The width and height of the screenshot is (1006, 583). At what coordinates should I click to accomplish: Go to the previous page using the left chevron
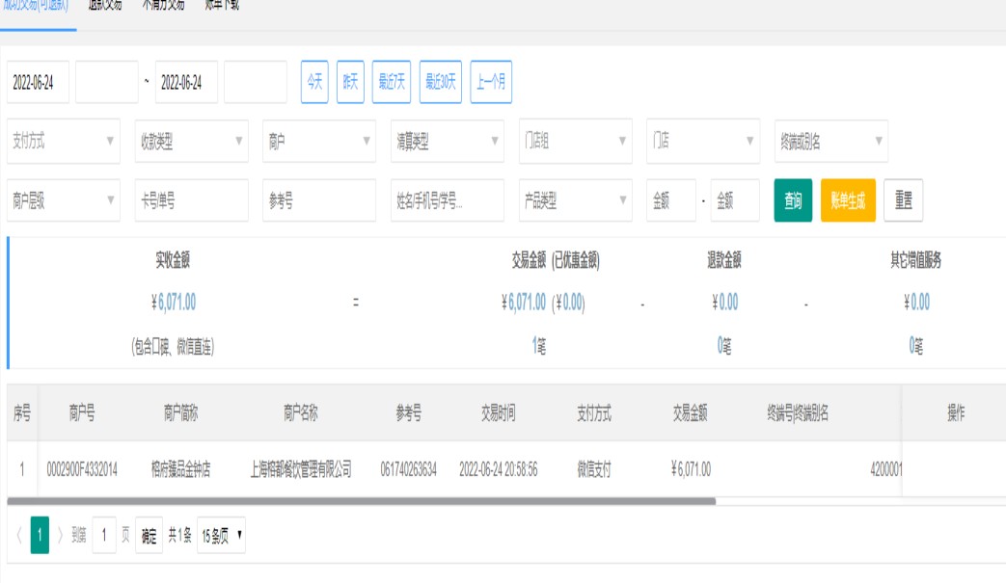(18, 535)
